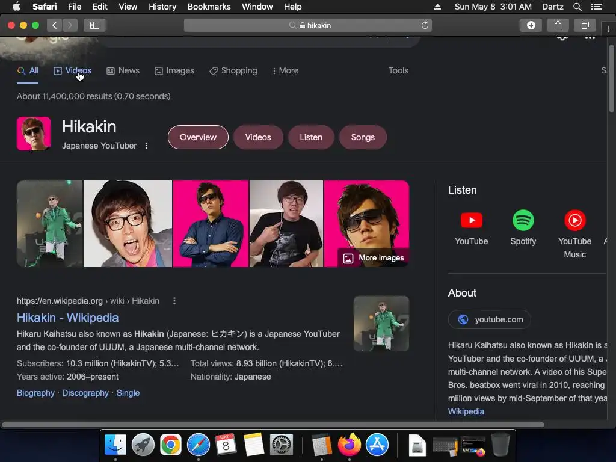Open Spotlight search in menu bar
The image size is (616, 462).
click(577, 7)
